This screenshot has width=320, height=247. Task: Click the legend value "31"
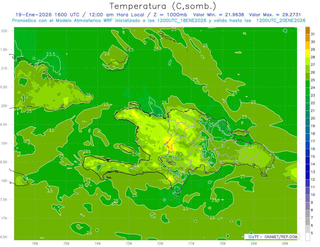(x=313, y=34)
